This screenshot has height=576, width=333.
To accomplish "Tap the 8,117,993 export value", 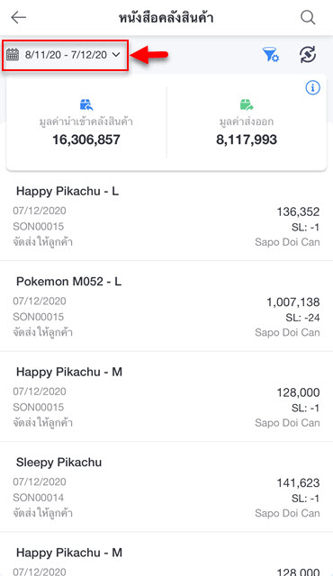I will pyautogui.click(x=247, y=139).
